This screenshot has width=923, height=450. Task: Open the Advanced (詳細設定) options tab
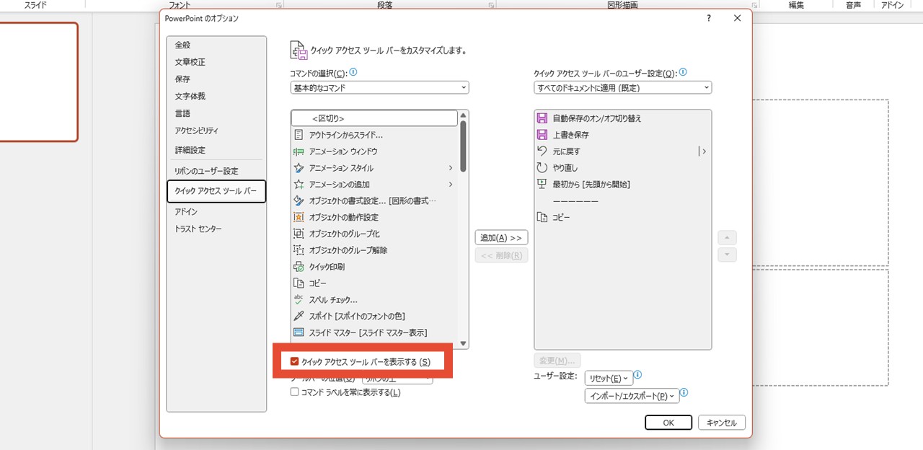216,150
